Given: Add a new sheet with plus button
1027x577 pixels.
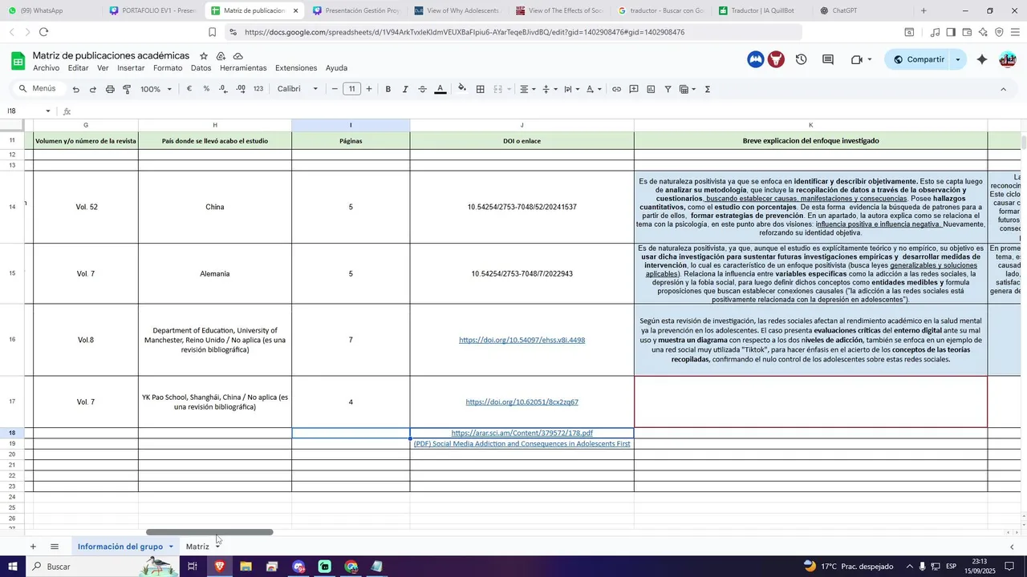Looking at the screenshot, I should pos(33,547).
